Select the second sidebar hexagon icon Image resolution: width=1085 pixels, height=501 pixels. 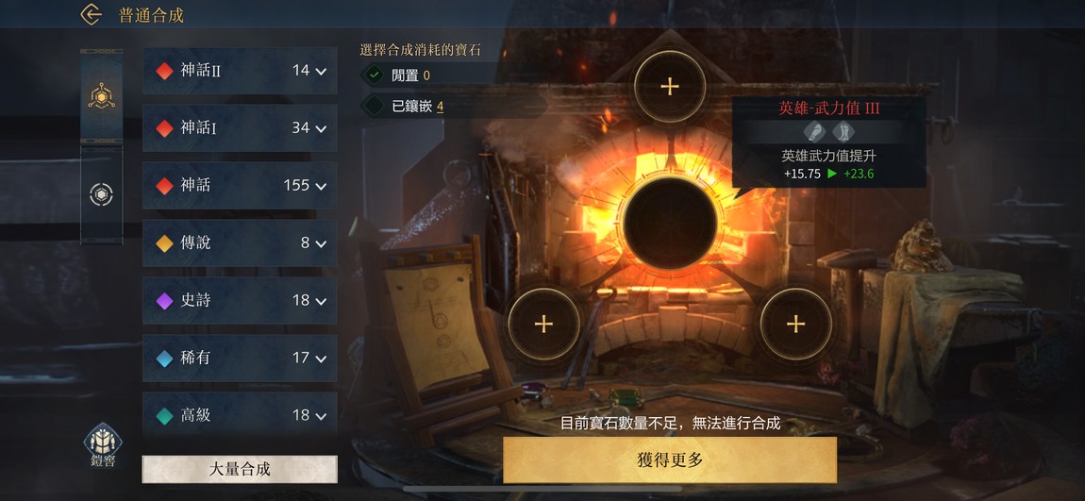click(102, 194)
